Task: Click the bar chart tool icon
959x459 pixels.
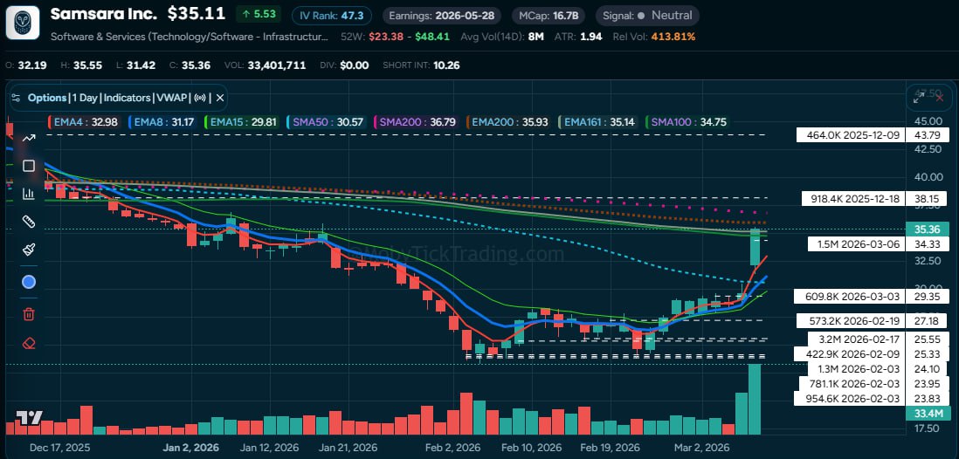Action: tap(28, 194)
